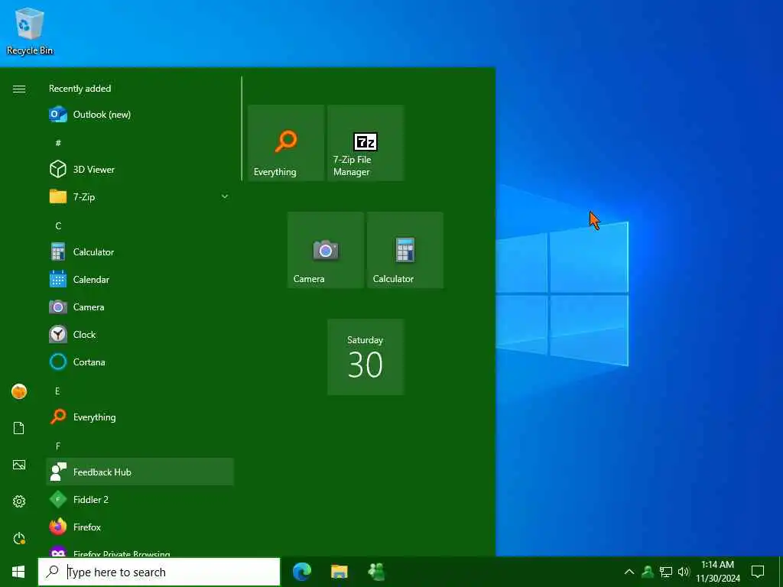
Task: Open Calendar app in the list
Action: point(140,280)
